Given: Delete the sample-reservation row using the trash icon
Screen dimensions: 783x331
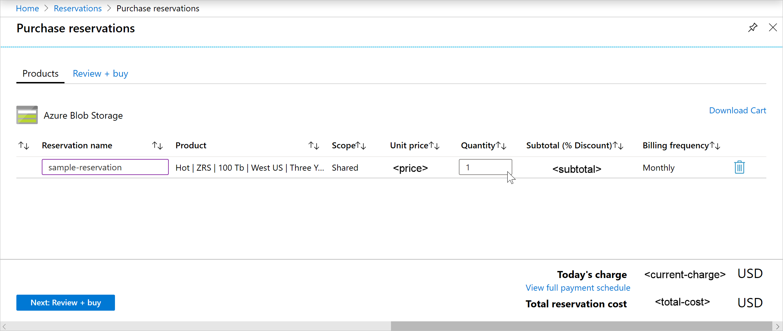Looking at the screenshot, I should coord(739,167).
